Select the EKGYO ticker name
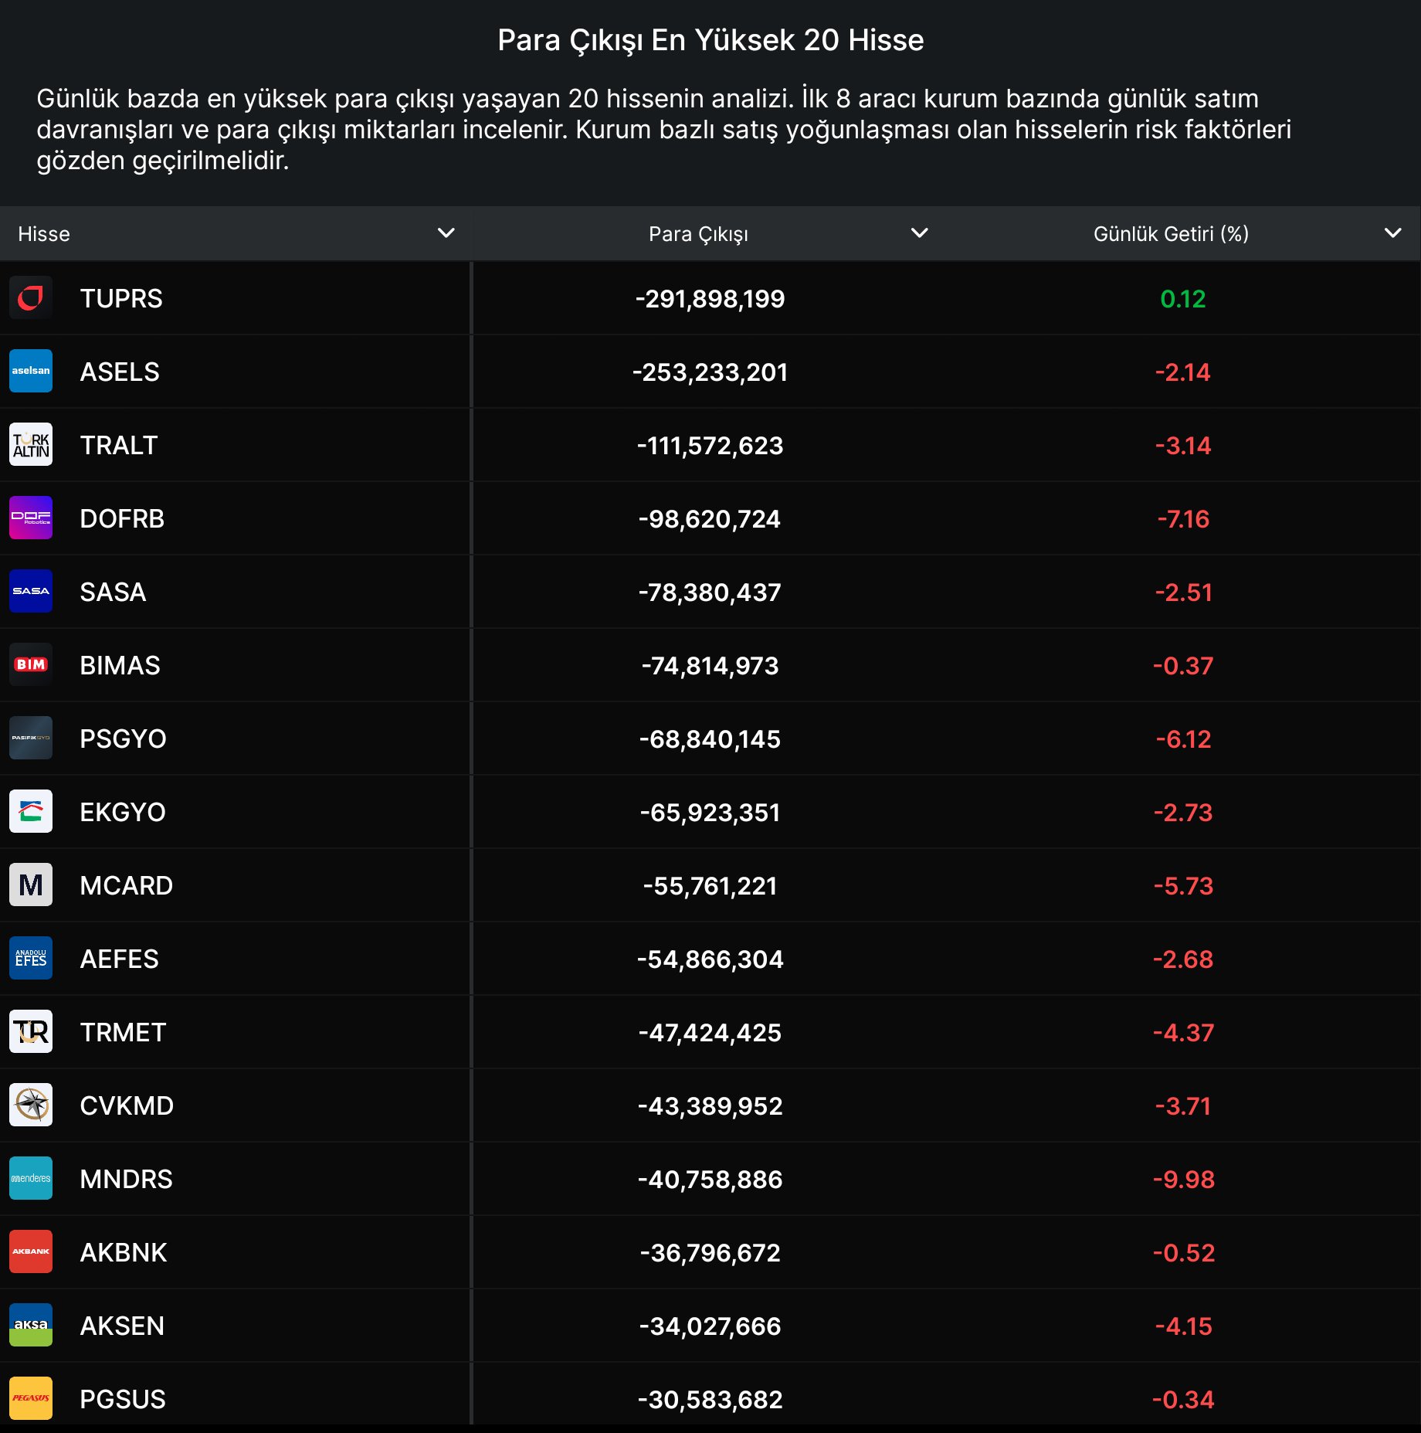 pyautogui.click(x=123, y=813)
